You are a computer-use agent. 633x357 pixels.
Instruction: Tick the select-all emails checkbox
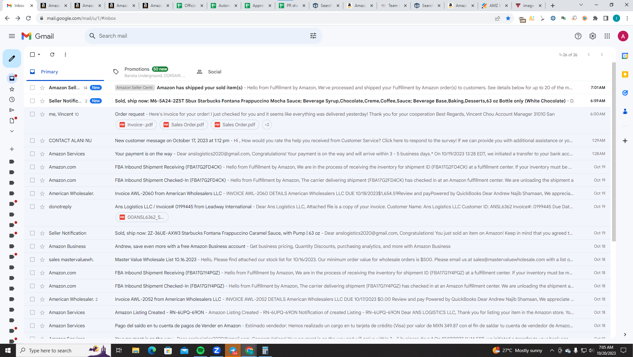[x=32, y=55]
